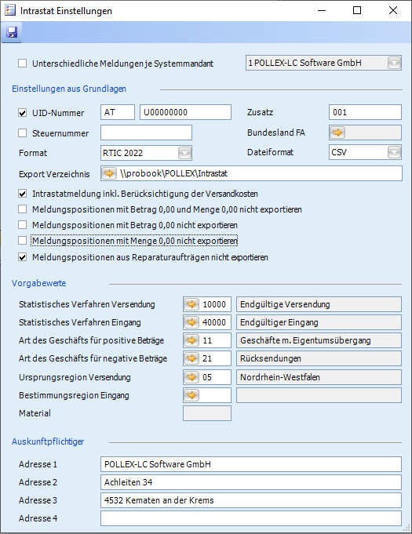Click the Zusatz field 001
This screenshot has width=412, height=534.
pyautogui.click(x=365, y=112)
